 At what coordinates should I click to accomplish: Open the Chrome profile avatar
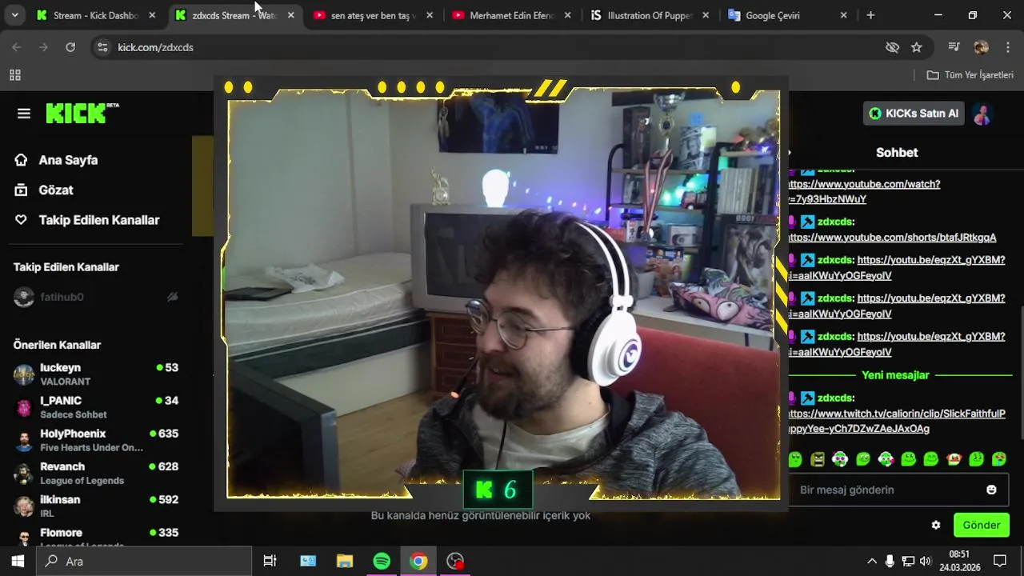981,47
